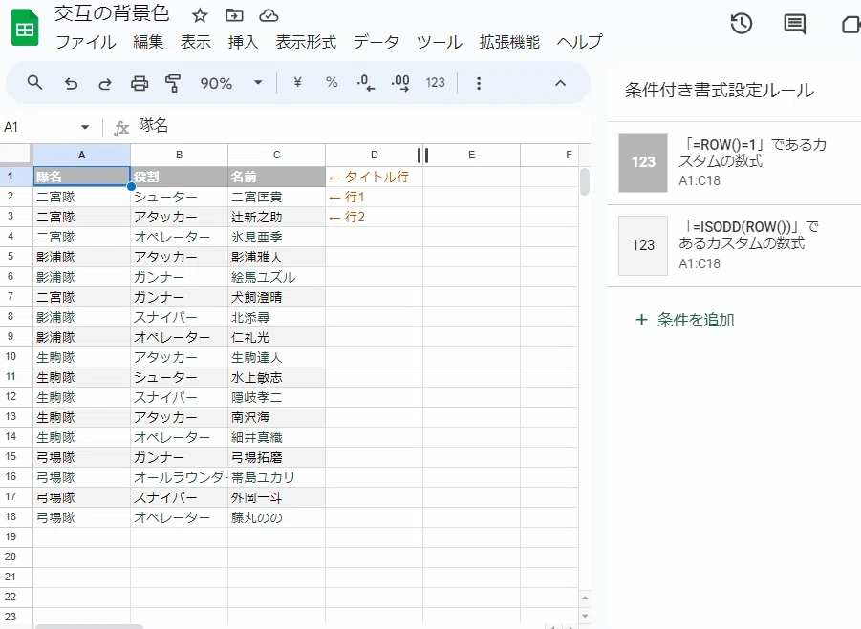Click the light 123 rule preview swatch
Image resolution: width=861 pixels, height=629 pixels.
(643, 245)
